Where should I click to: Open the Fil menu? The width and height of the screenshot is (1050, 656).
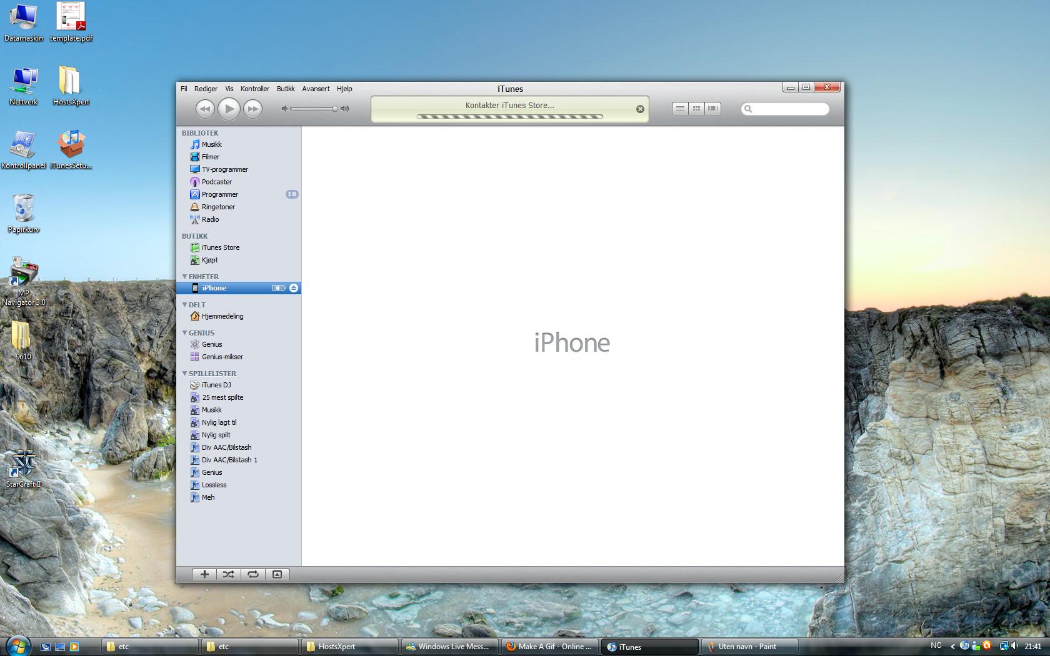184,89
